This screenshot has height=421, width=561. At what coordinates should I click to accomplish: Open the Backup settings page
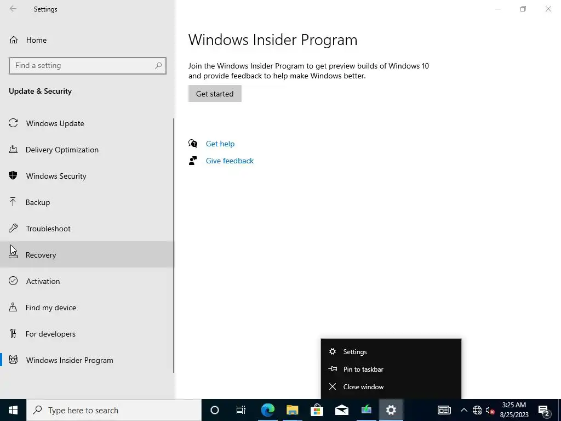(87, 202)
